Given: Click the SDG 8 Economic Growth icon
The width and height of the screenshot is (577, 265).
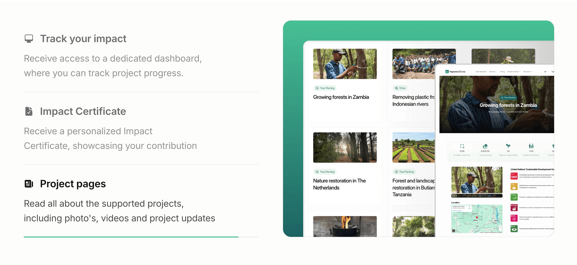Looking at the screenshot, I should point(514,208).
